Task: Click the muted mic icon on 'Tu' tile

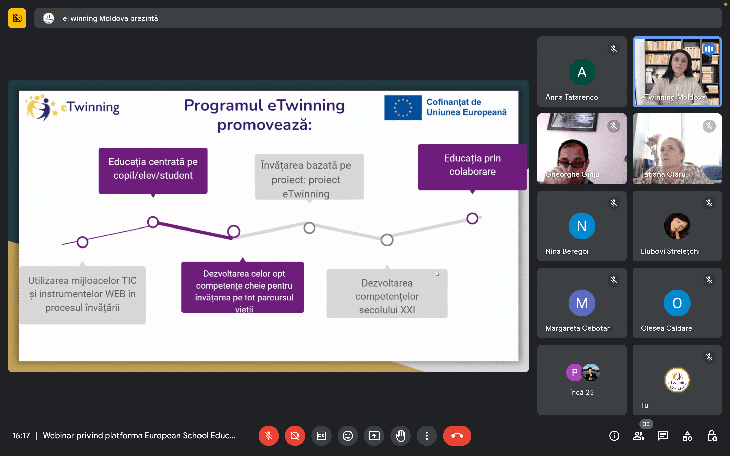Action: pos(709,357)
